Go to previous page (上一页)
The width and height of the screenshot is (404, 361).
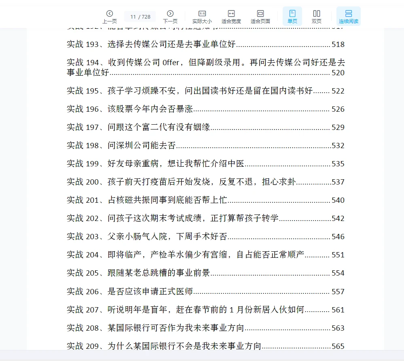110,17
